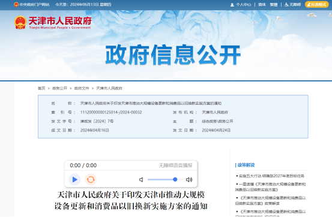Open 天津市人民政府 breadcrumb item
The width and height of the screenshot is (332, 217).
click(109, 88)
